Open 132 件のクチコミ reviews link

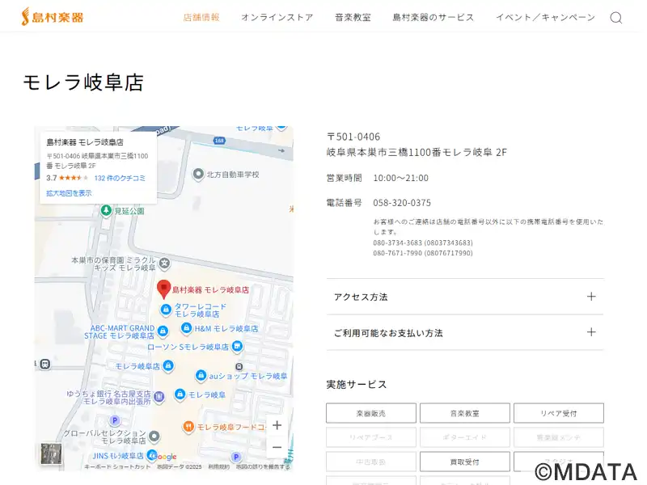120,178
